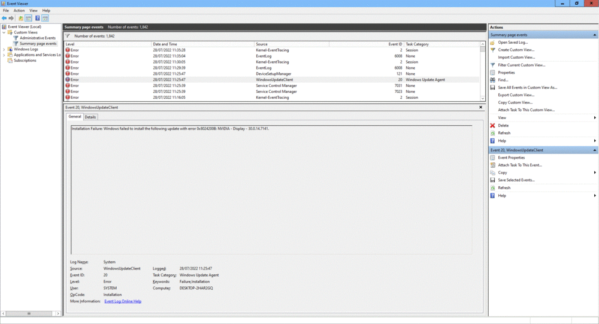The image size is (599, 324).
Task: Toggle the Show/Hide Action Pane toolbar icon
Action: 45,19
